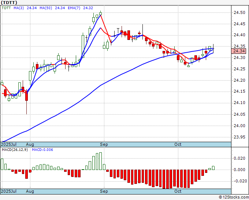Click the 24.00 price axis label
The image size is (249, 200).
(239, 126)
